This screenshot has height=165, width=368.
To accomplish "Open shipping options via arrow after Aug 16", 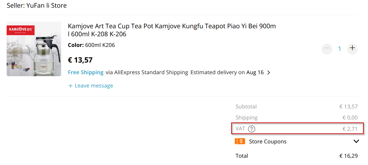I will tap(269, 73).
